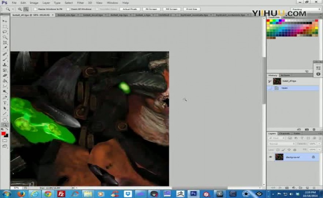Click the Print Size button
323x198 pixels.
pyautogui.click(x=192, y=9)
